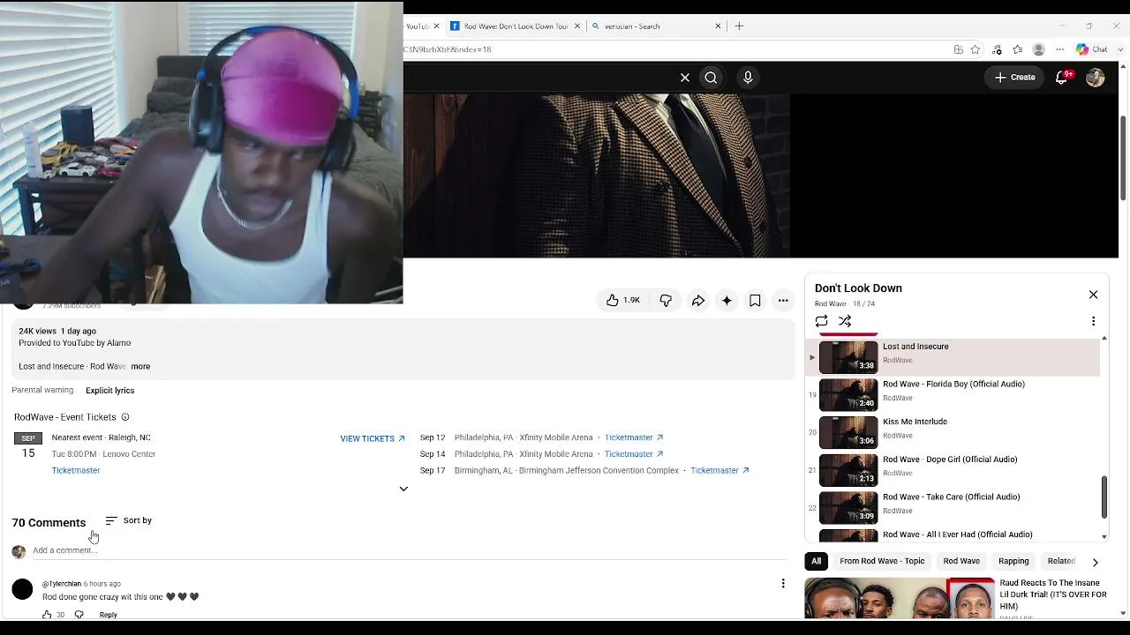Like the video with 1.9K likes
Viewport: 1130px width, 635px height.
point(623,301)
